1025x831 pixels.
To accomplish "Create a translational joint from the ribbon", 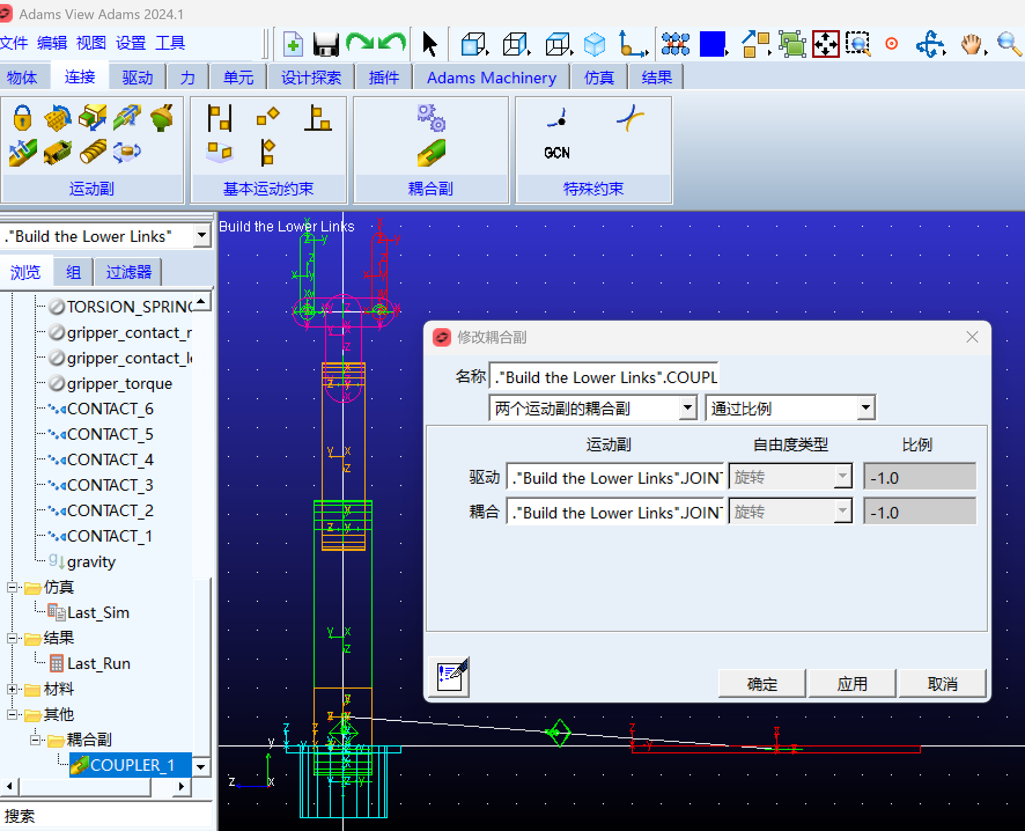I will point(93,117).
